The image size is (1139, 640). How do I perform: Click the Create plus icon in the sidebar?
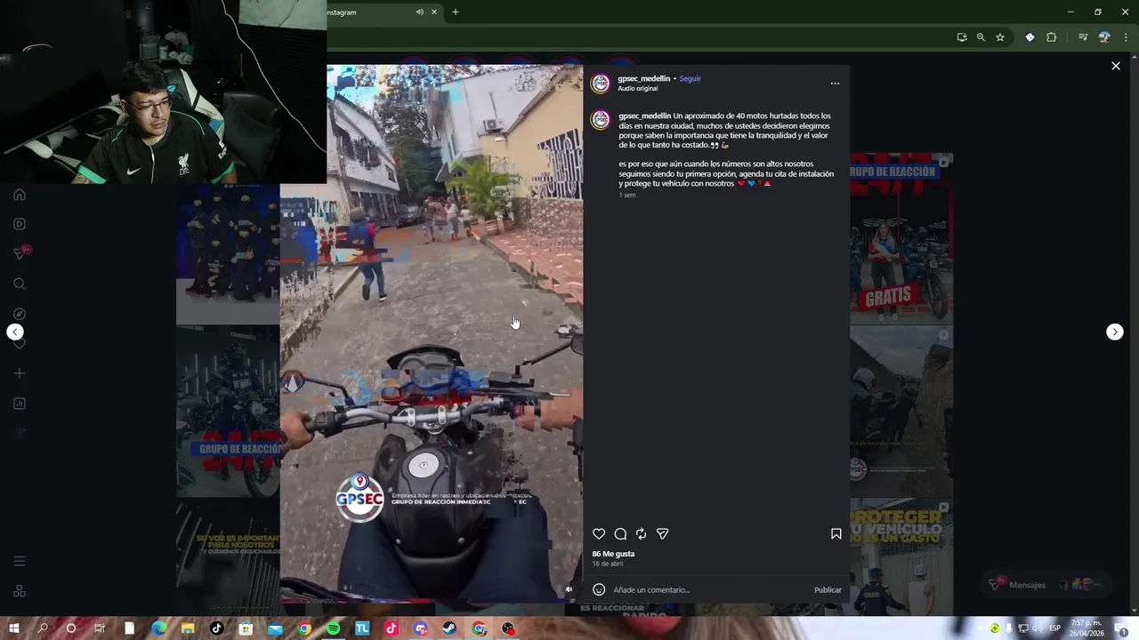click(20, 373)
